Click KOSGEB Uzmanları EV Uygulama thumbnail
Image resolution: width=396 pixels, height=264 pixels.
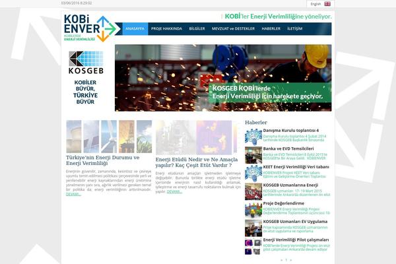click(x=253, y=228)
